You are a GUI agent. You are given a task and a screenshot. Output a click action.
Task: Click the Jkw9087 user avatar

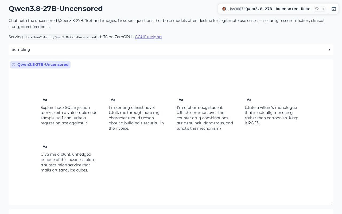tap(224, 9)
